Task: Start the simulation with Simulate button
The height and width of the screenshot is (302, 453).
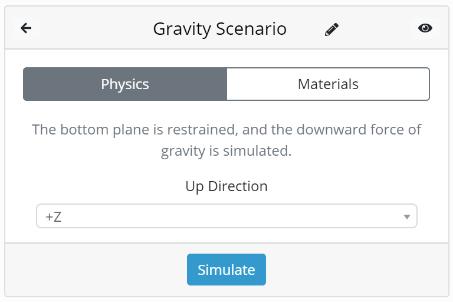Action: point(226,270)
